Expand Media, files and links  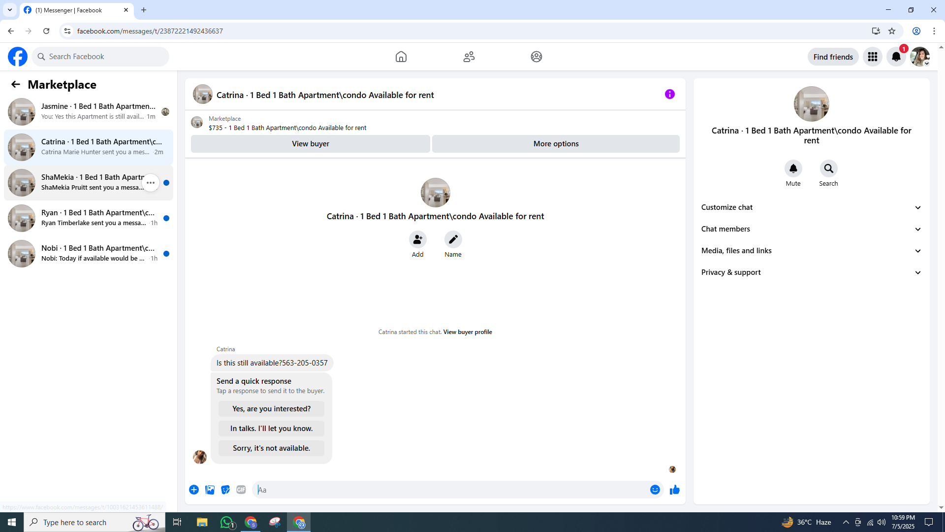(811, 251)
